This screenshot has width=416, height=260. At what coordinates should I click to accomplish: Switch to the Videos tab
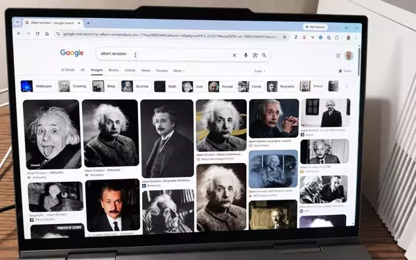(130, 70)
